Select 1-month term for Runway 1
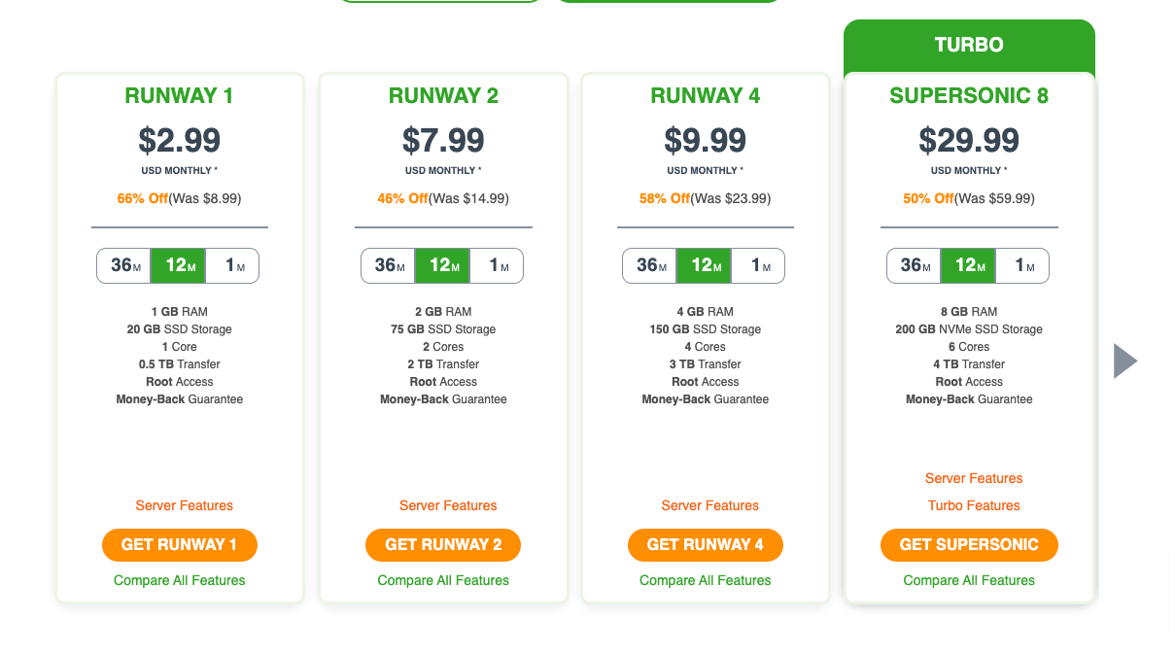 coord(232,265)
